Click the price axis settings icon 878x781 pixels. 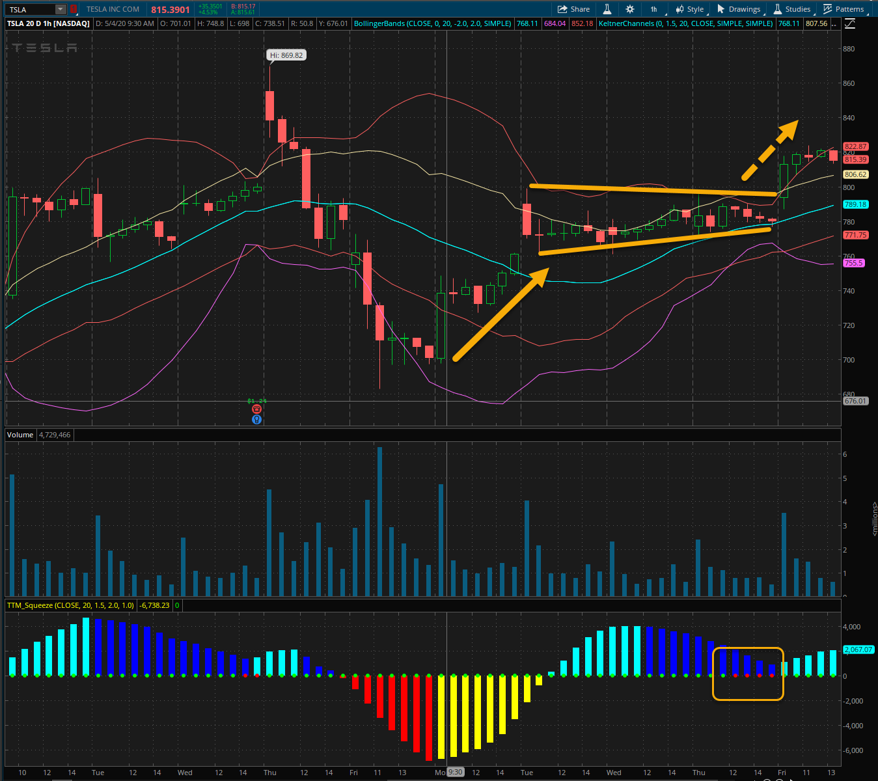click(850, 23)
